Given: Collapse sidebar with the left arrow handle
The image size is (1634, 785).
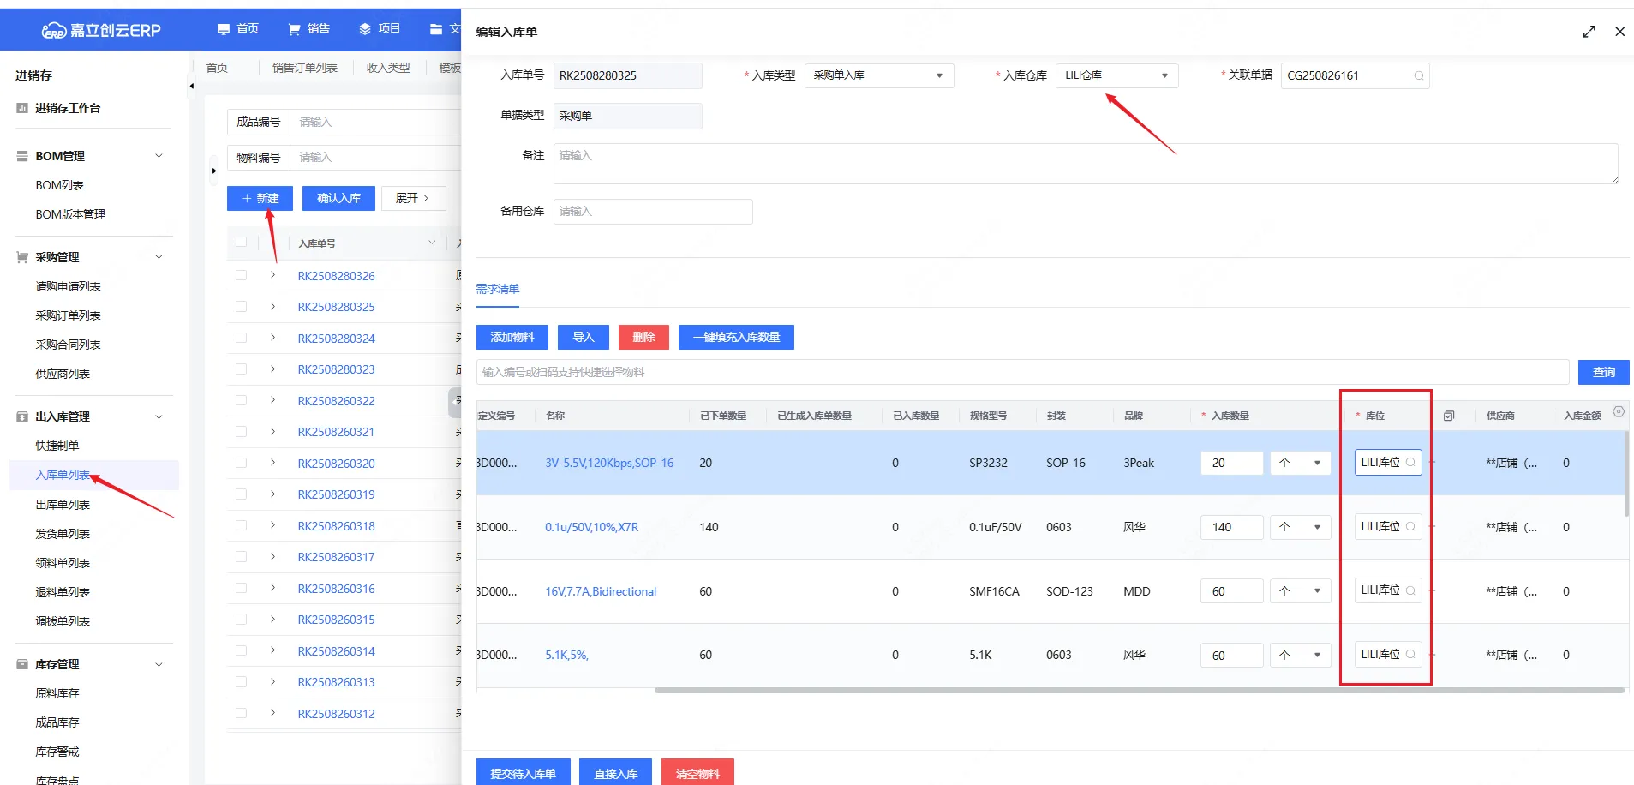Looking at the screenshot, I should [x=191, y=86].
